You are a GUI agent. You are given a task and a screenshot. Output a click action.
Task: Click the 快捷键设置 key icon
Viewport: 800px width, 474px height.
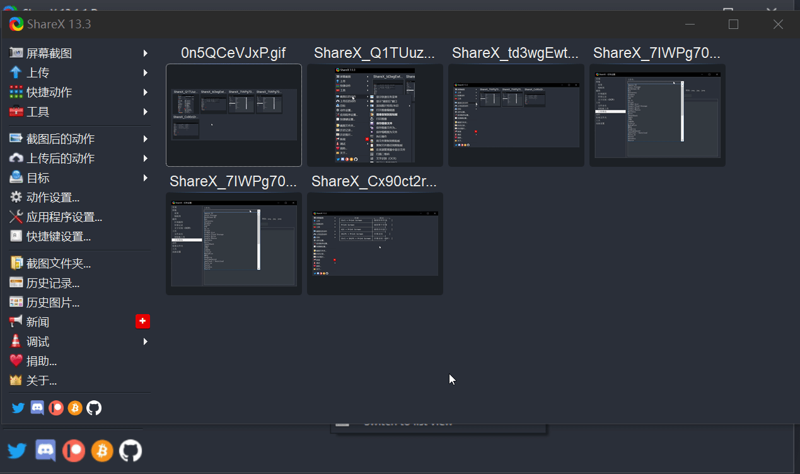point(16,237)
